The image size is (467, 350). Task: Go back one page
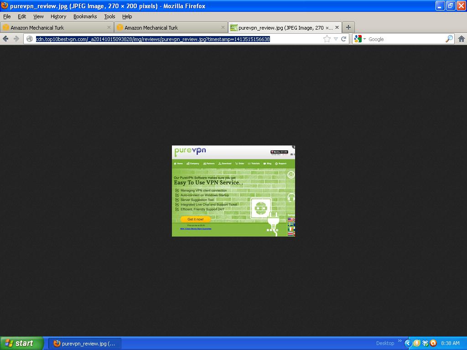click(5, 39)
